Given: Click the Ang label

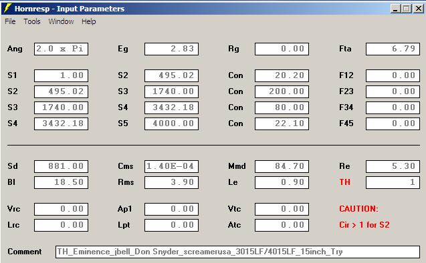Looking at the screenshot, I should click(x=15, y=49).
